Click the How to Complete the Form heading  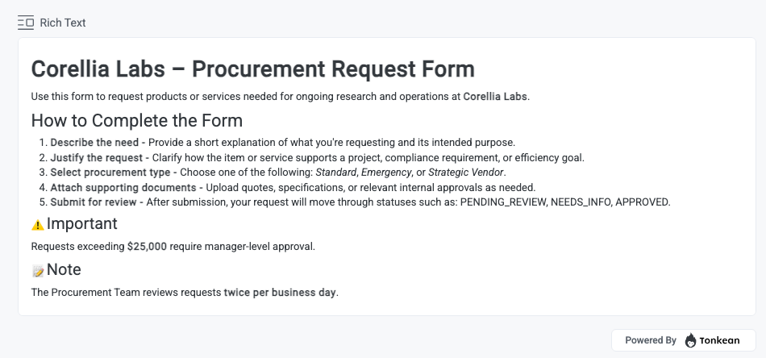136,121
